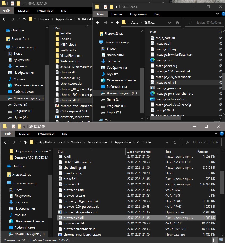225x243 pixels.
Task: Open msedge.exe in the 88.0.705.63 window
Action: pos(164,60)
